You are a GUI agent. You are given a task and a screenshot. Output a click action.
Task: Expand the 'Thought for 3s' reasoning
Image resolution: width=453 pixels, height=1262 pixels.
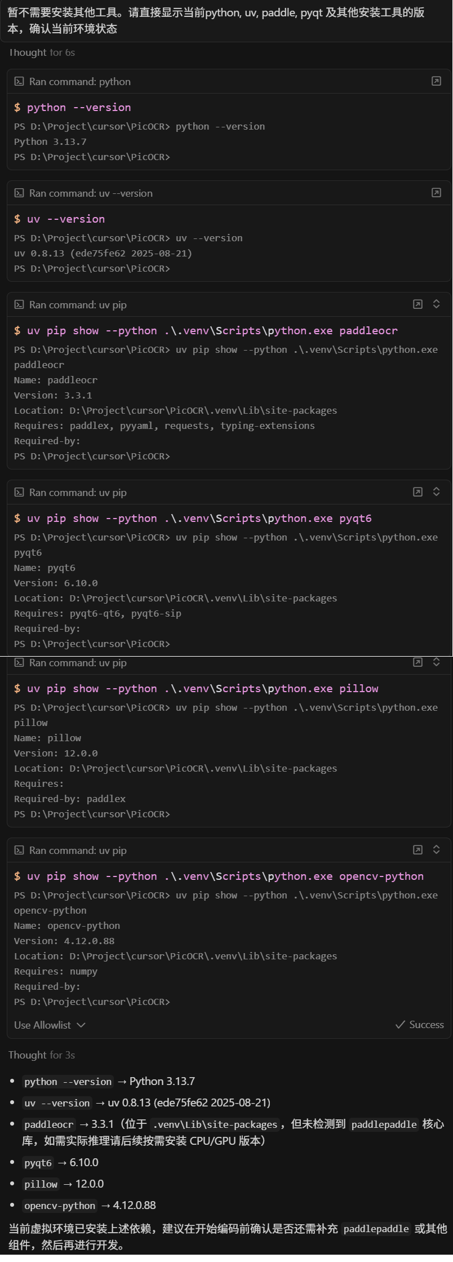pyautogui.click(x=42, y=1055)
